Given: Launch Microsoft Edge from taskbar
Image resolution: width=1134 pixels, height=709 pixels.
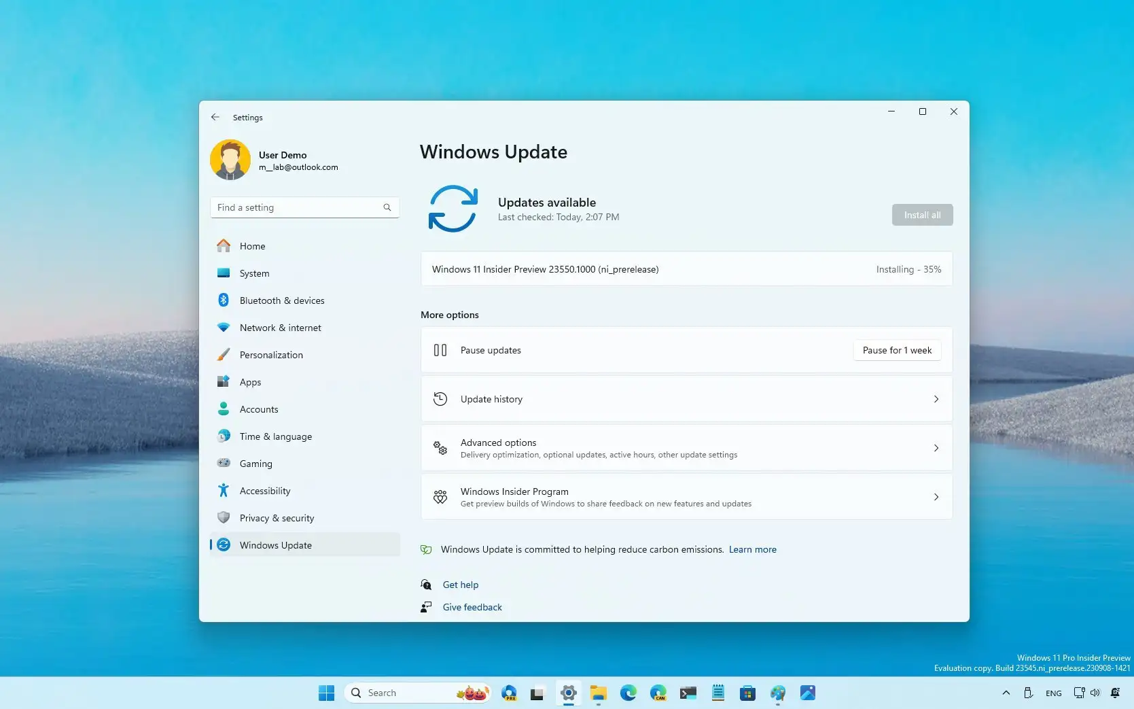Looking at the screenshot, I should pyautogui.click(x=628, y=693).
